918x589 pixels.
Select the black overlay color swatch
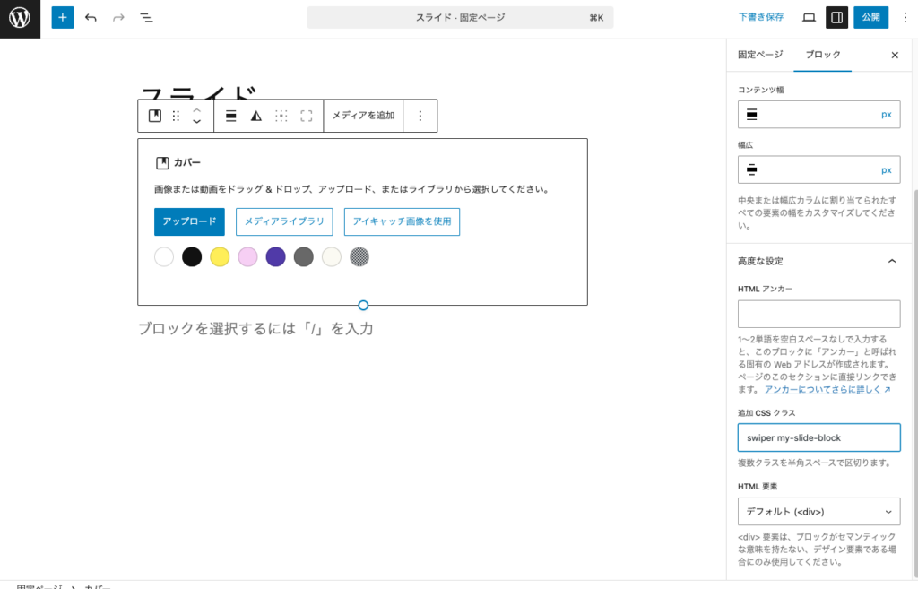192,256
